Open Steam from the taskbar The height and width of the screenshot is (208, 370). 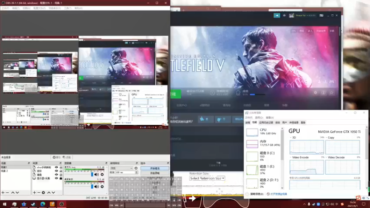click(x=33, y=204)
